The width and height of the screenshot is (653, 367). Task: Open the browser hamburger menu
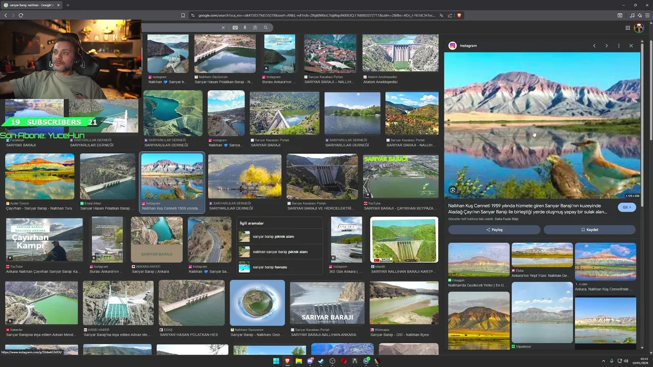point(647,15)
